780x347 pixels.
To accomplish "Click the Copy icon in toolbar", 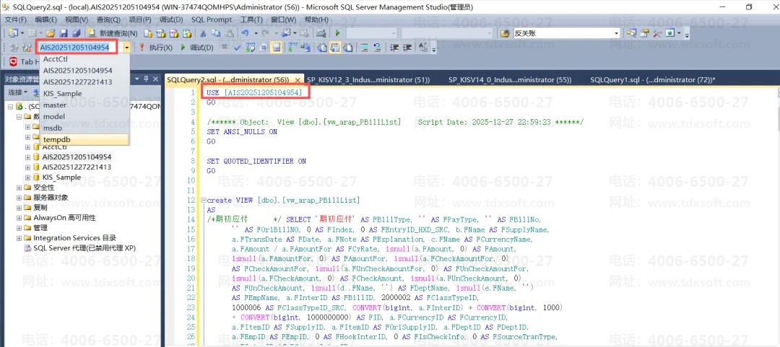I will click(215, 32).
